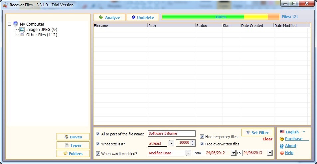317x164 pixels.
Task: Click the 100% scan progress bar
Action: [x=221, y=17]
